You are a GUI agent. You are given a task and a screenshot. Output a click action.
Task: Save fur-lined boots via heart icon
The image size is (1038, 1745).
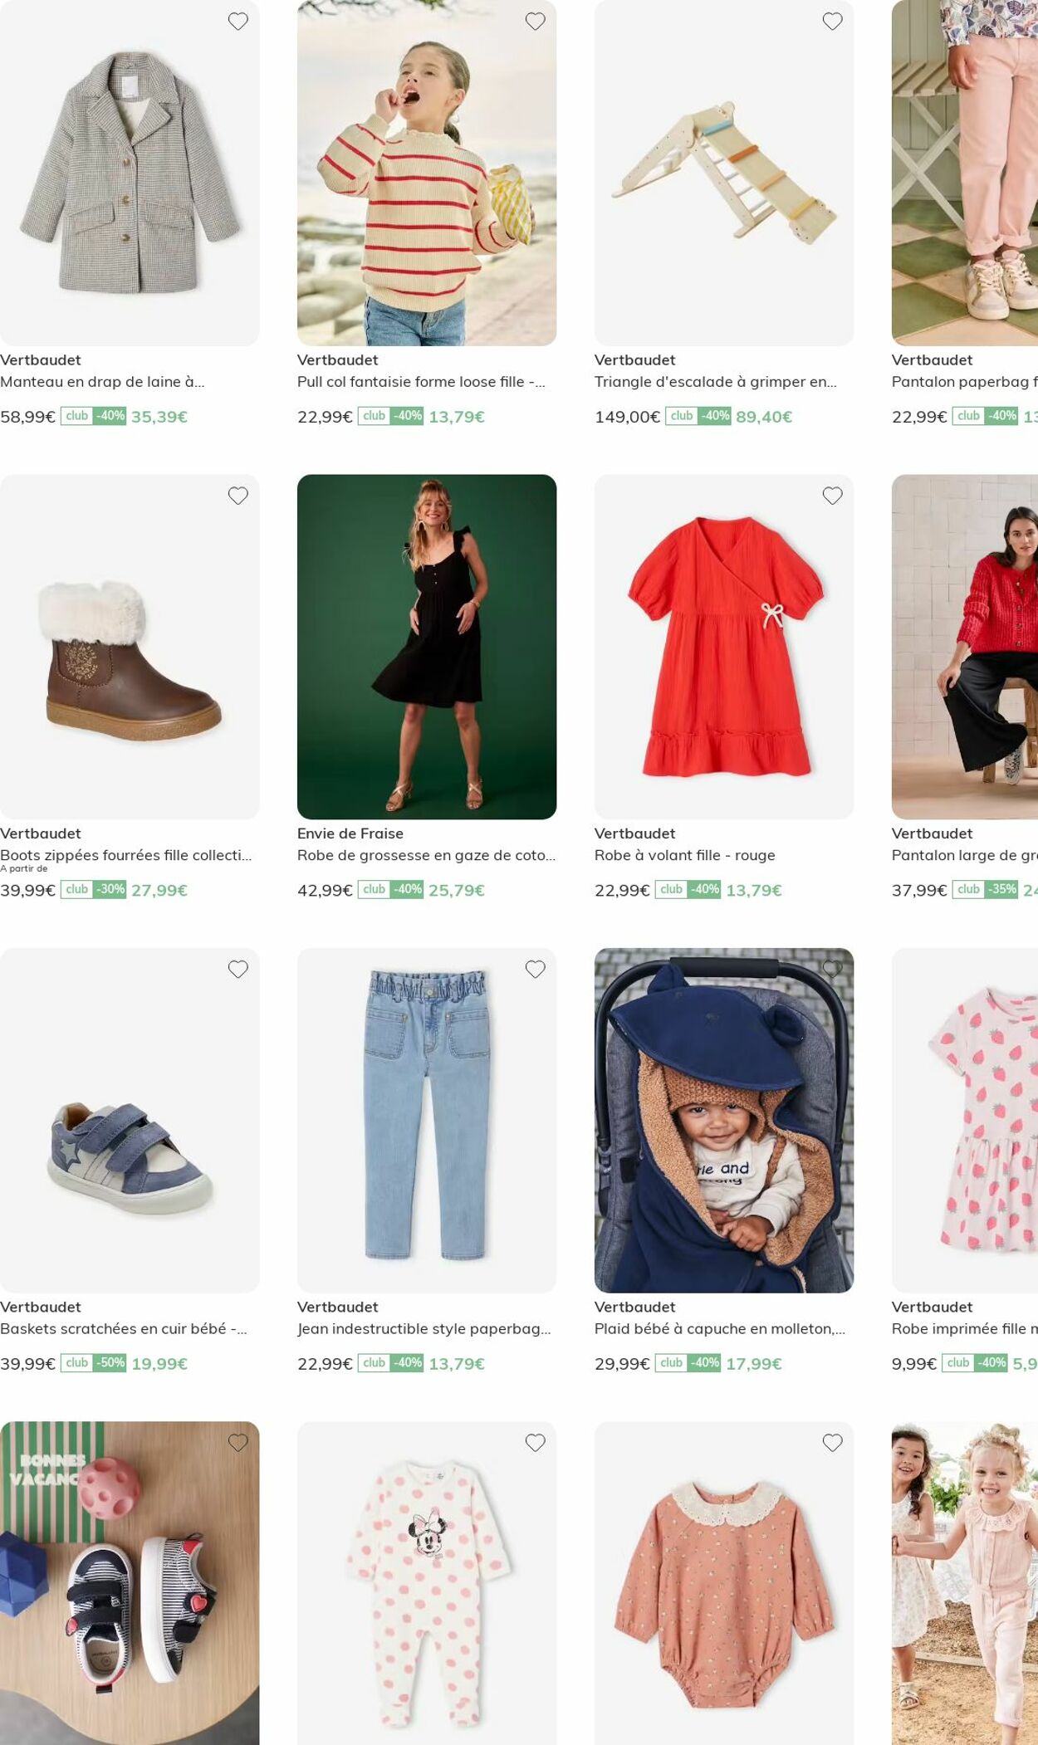point(238,496)
